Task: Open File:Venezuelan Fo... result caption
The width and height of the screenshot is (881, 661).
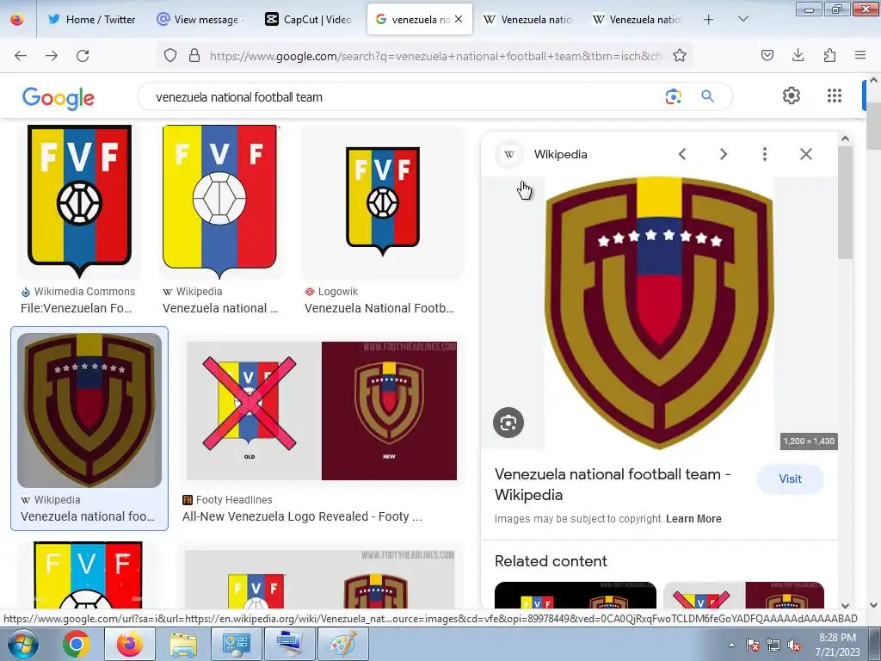Action: coord(76,308)
